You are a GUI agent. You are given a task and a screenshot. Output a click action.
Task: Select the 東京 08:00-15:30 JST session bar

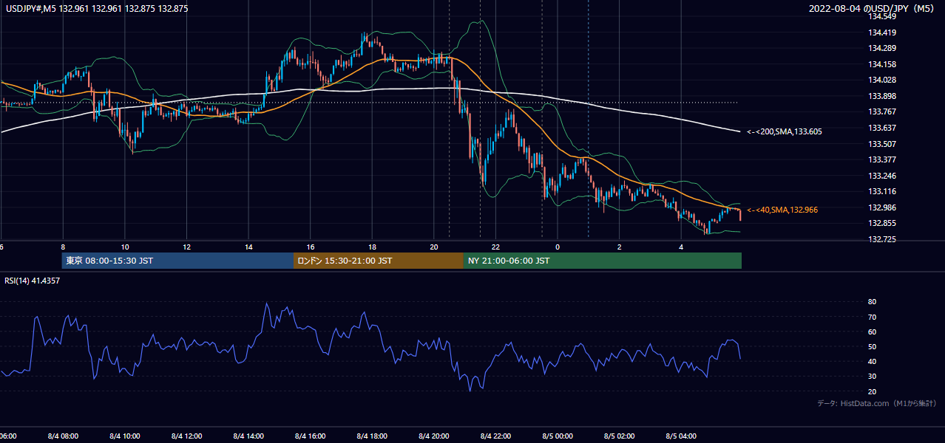click(177, 261)
